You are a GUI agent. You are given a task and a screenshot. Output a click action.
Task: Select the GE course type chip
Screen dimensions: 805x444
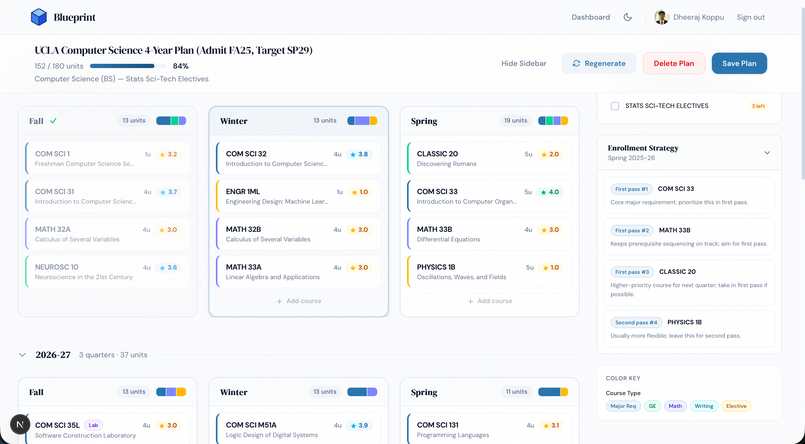click(652, 406)
